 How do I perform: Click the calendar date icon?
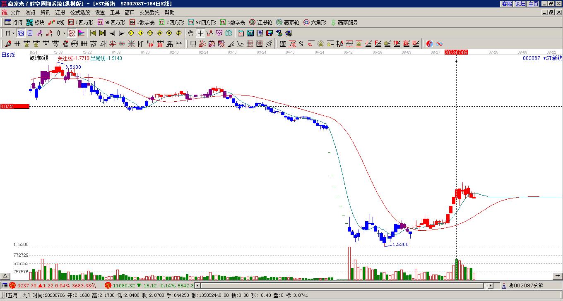[x=241, y=33]
